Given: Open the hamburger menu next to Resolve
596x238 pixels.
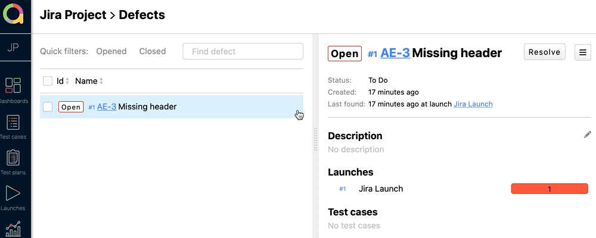Looking at the screenshot, I should 582,52.
